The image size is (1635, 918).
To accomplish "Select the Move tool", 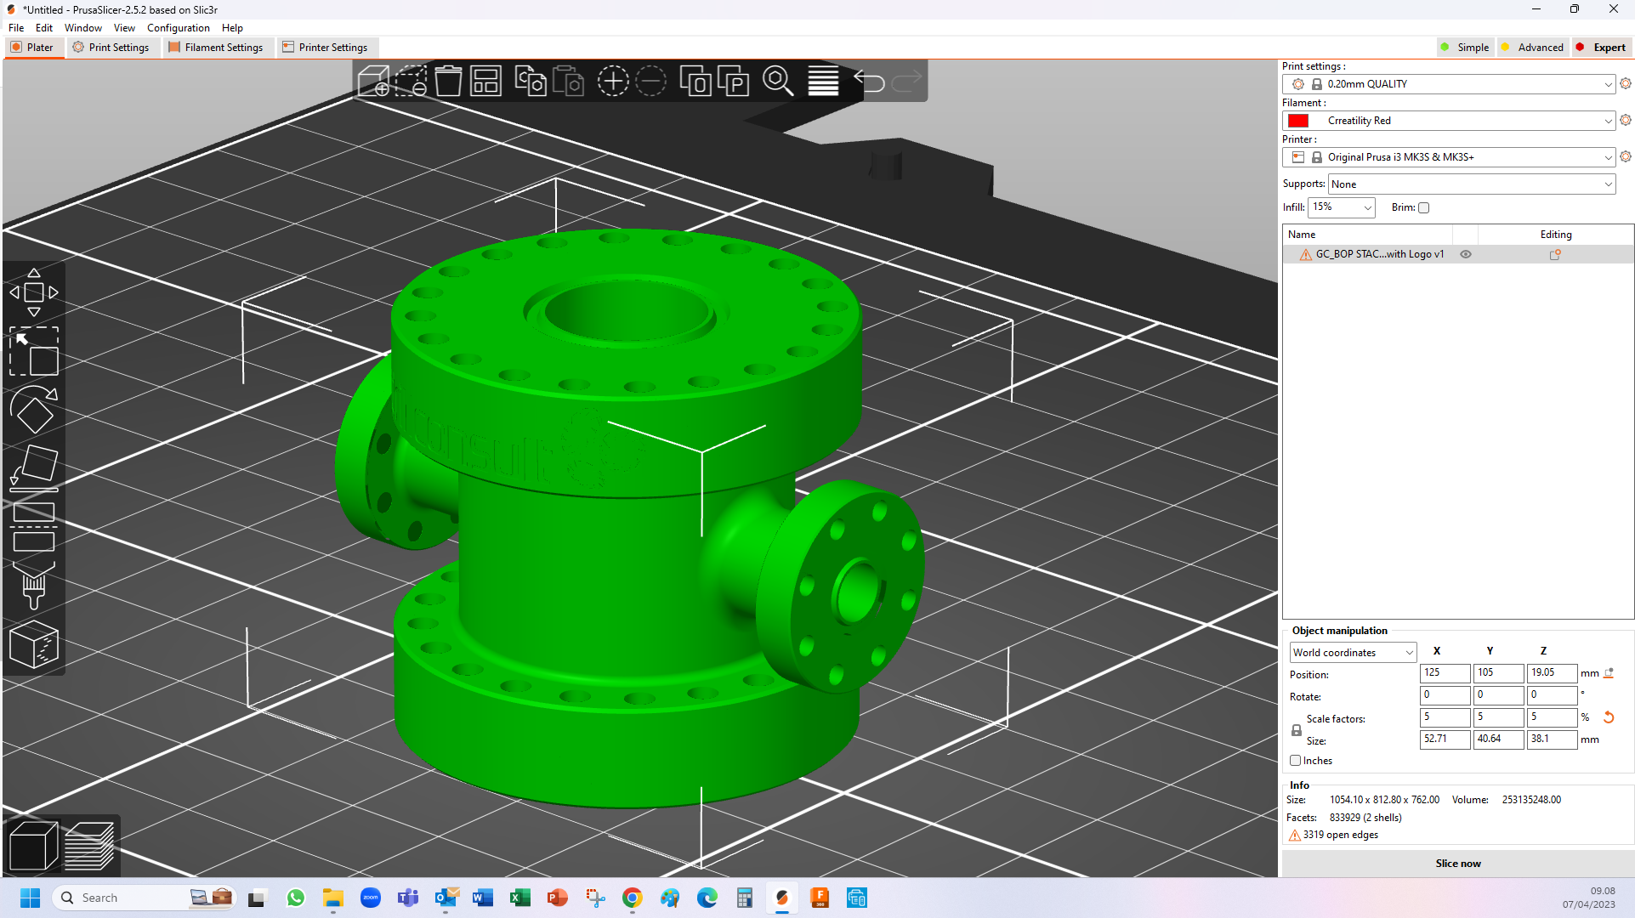I will [34, 292].
